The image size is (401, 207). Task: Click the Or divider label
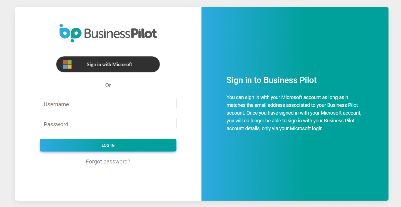[x=108, y=85]
